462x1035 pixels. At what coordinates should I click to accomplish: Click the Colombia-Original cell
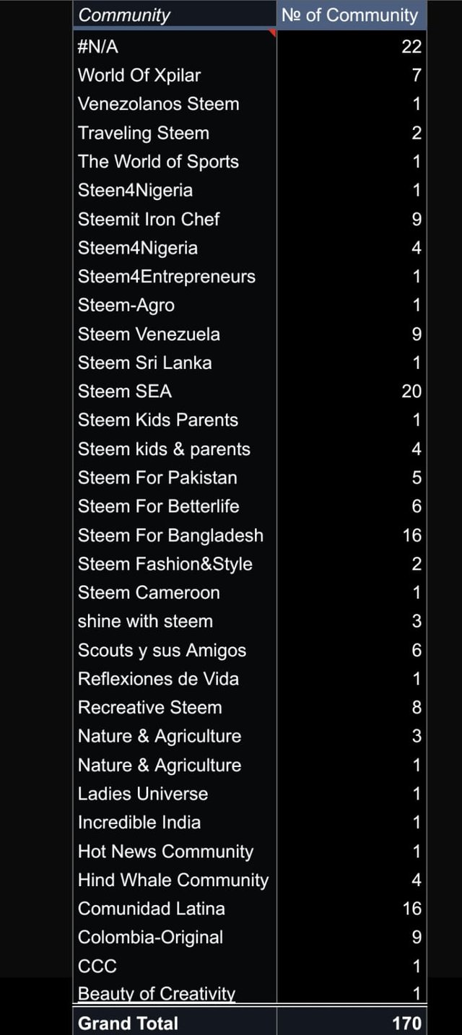pos(175,937)
